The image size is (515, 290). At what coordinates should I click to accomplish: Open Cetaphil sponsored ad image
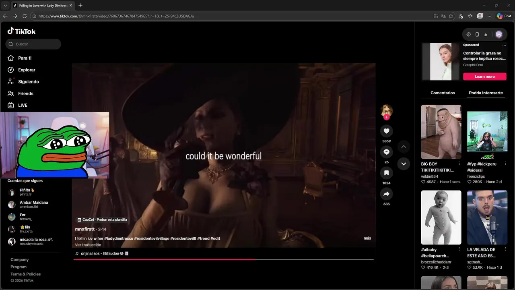(x=441, y=62)
